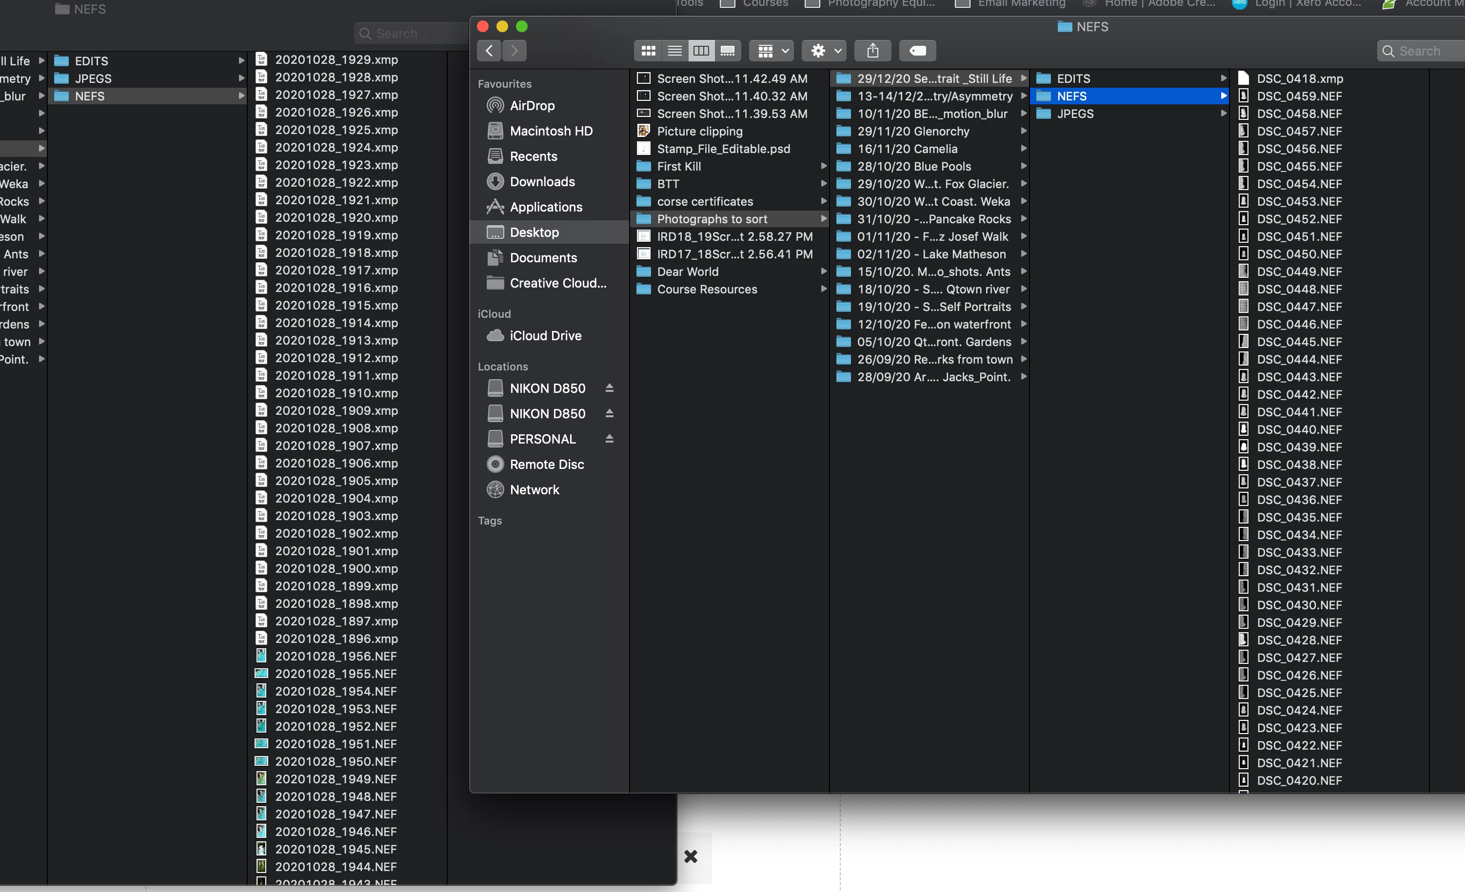Eject the first NIKON D850 volume
This screenshot has width=1465, height=892.
click(x=610, y=388)
